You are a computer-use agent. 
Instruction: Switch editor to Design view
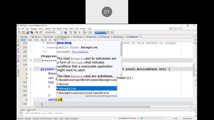click(x=30, y=40)
